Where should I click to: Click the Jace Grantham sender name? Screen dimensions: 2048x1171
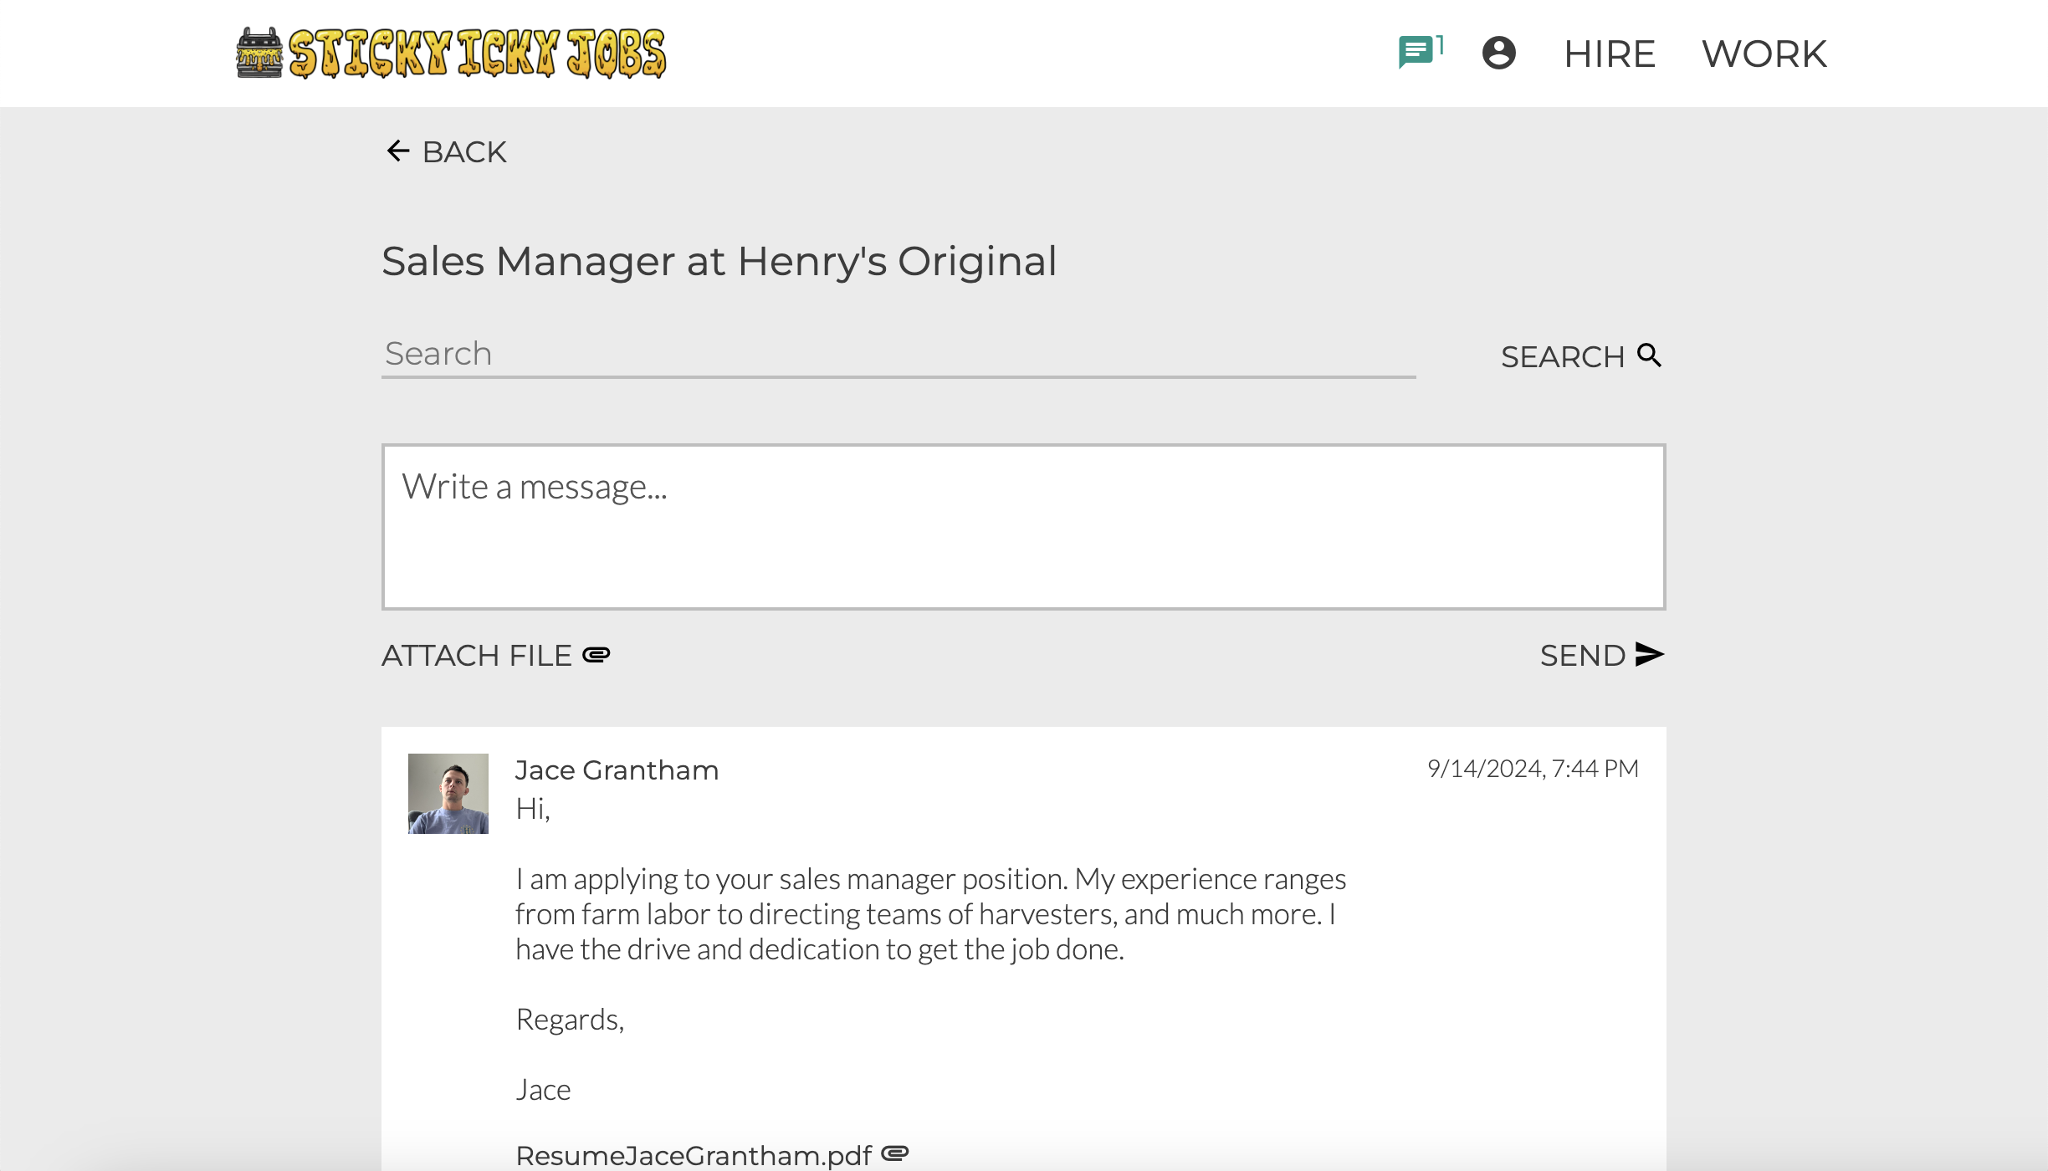[x=617, y=770]
